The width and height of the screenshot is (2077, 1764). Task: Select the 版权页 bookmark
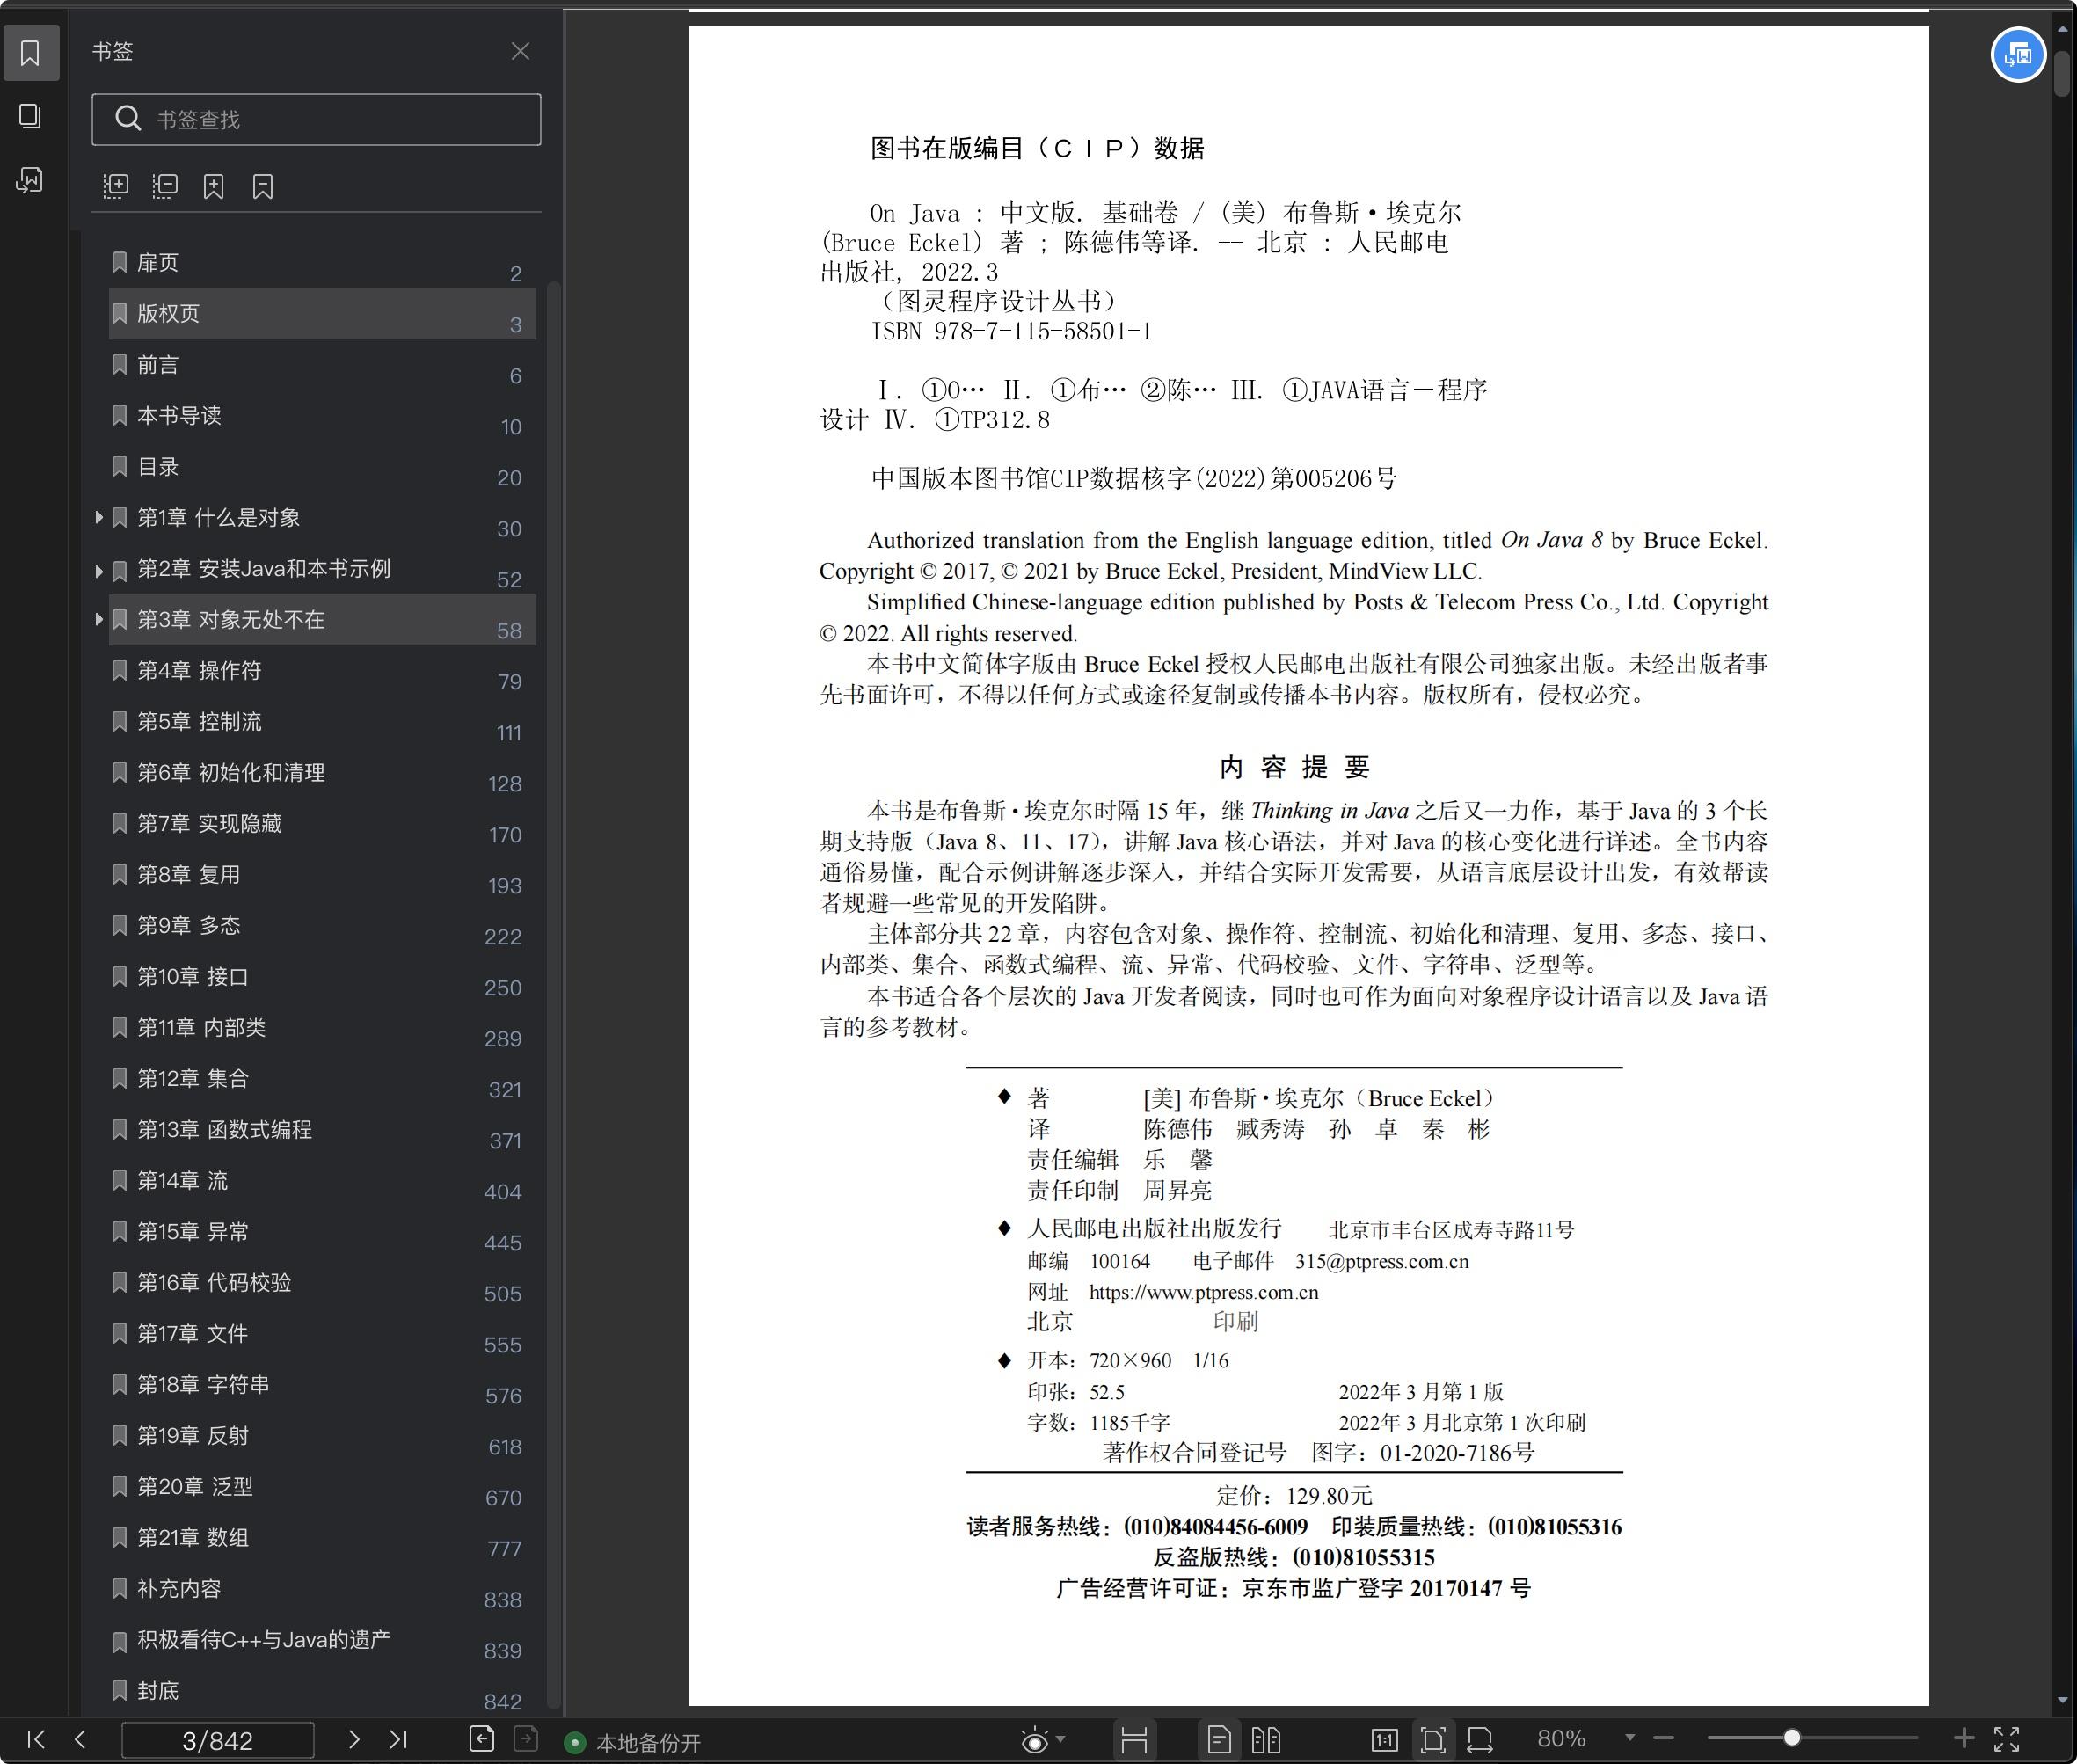tap(322, 314)
